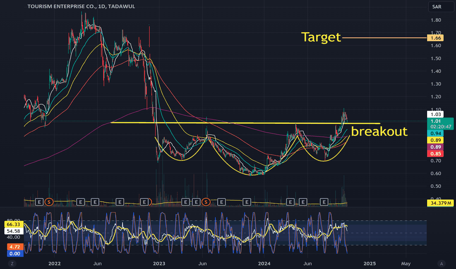The image size is (456, 269).
Task: Click the 0.50 tick on the price scale
Action: pyautogui.click(x=435, y=186)
